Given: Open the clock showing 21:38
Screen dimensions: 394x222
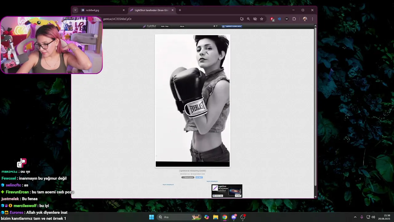Looking at the screenshot, I should coord(384,217).
